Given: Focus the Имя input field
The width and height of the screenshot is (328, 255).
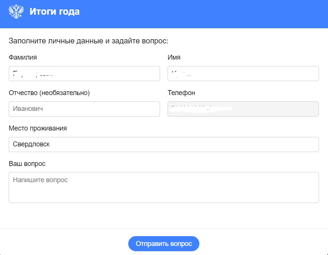Looking at the screenshot, I should coord(243,74).
